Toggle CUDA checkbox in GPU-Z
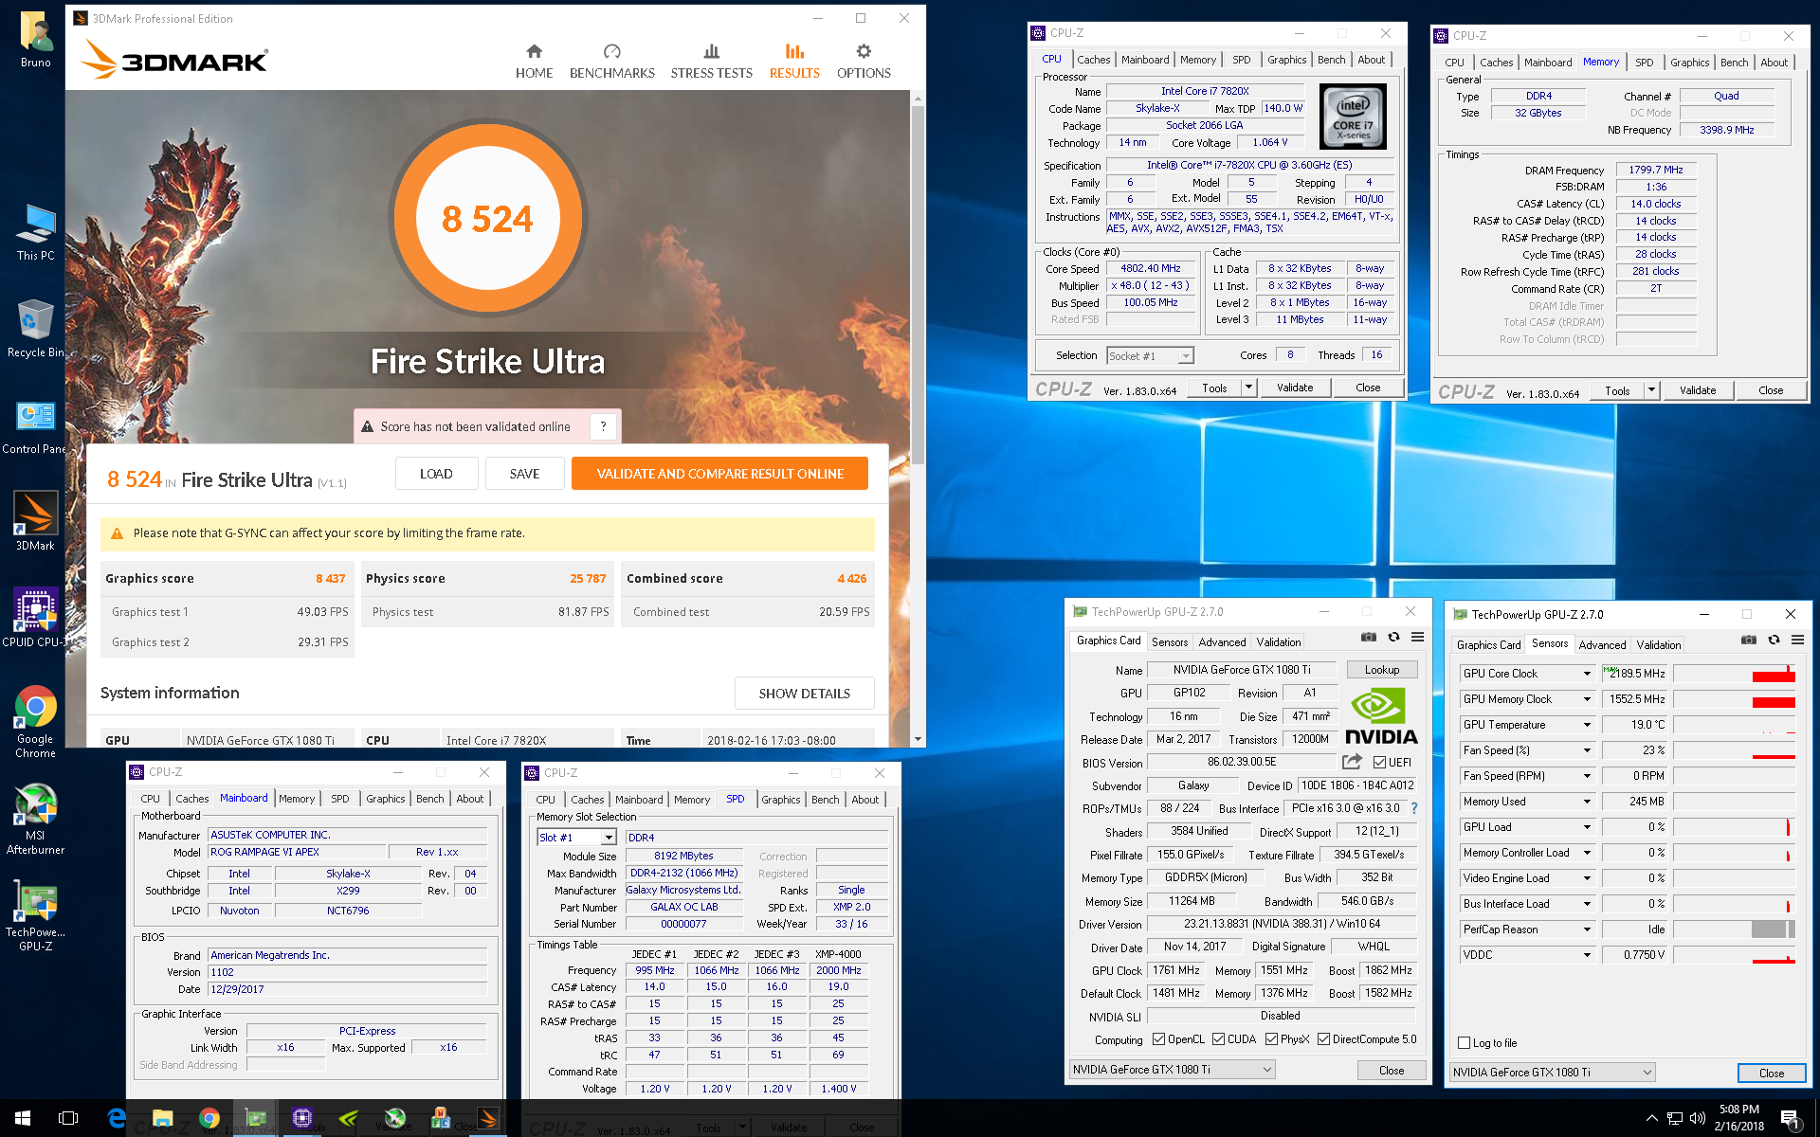This screenshot has height=1137, width=1820. tap(1218, 1039)
